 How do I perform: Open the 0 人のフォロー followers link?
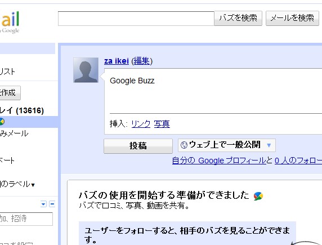click(x=298, y=161)
